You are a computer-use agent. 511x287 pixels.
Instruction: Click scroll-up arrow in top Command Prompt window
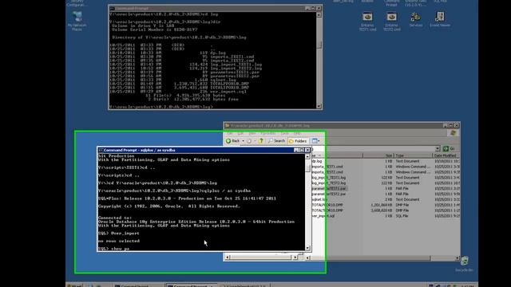tap(319, 14)
